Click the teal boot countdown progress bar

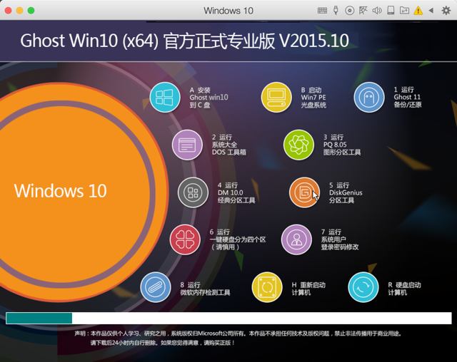click(228, 318)
